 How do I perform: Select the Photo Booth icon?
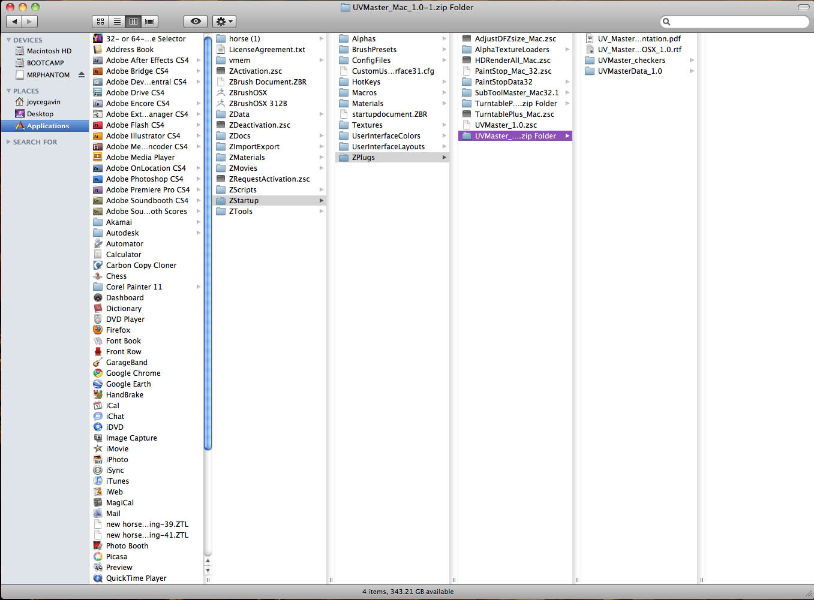98,546
